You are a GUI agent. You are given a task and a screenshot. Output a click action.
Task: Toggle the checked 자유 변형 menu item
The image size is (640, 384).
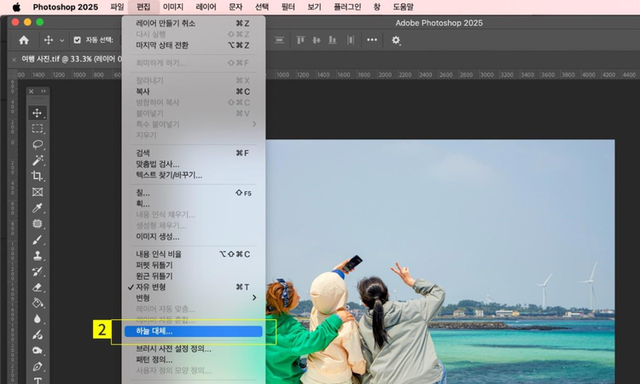coord(193,287)
